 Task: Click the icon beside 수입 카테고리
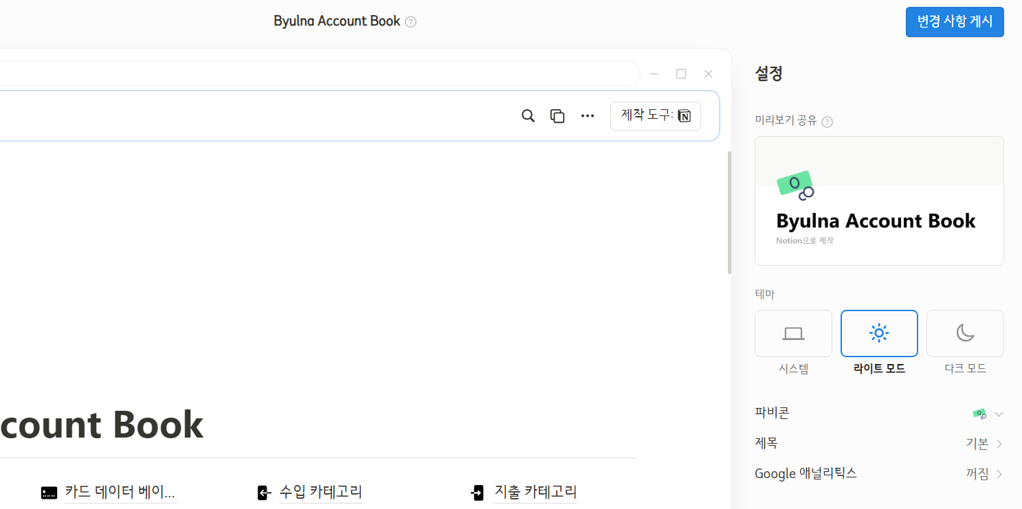click(x=265, y=493)
